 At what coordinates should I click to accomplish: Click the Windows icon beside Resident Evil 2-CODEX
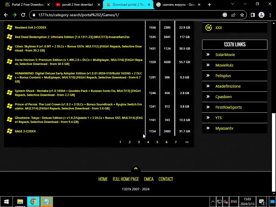pyautogui.click(x=9, y=27)
